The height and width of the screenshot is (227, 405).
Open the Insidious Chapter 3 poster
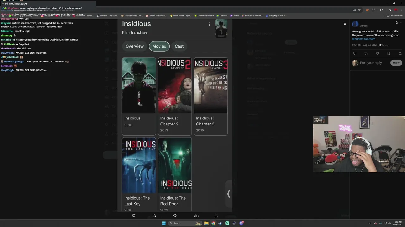click(211, 85)
